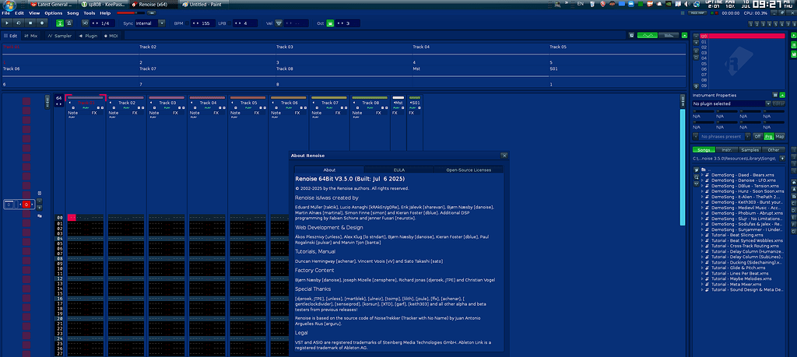Click the minus button beside instrument list
797x357 pixels.
[x=696, y=36]
